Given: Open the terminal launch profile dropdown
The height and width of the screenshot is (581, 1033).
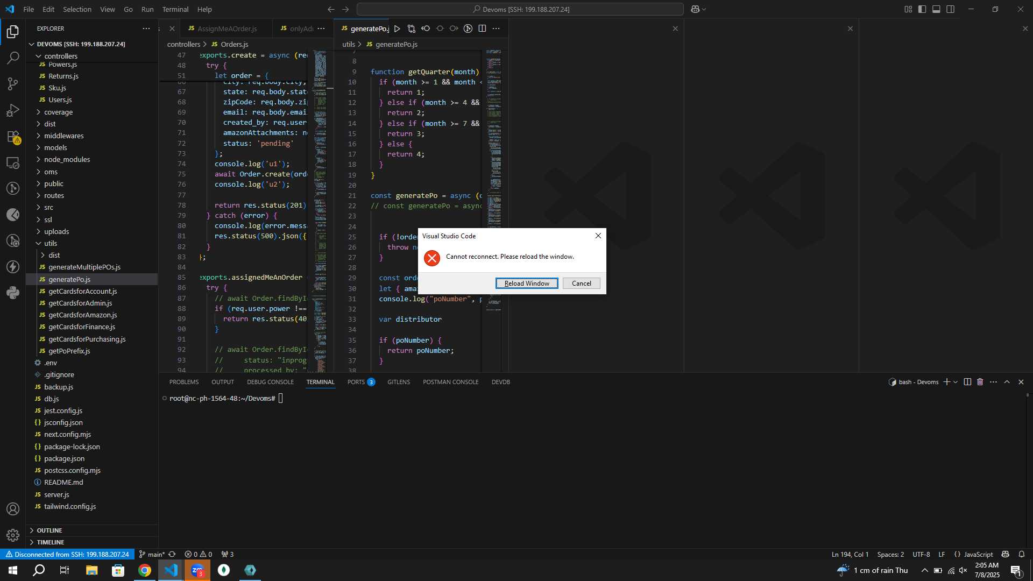Looking at the screenshot, I should click(x=956, y=382).
